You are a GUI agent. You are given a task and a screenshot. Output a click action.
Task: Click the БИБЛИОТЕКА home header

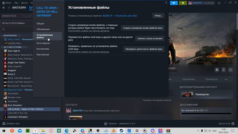coord(17,16)
